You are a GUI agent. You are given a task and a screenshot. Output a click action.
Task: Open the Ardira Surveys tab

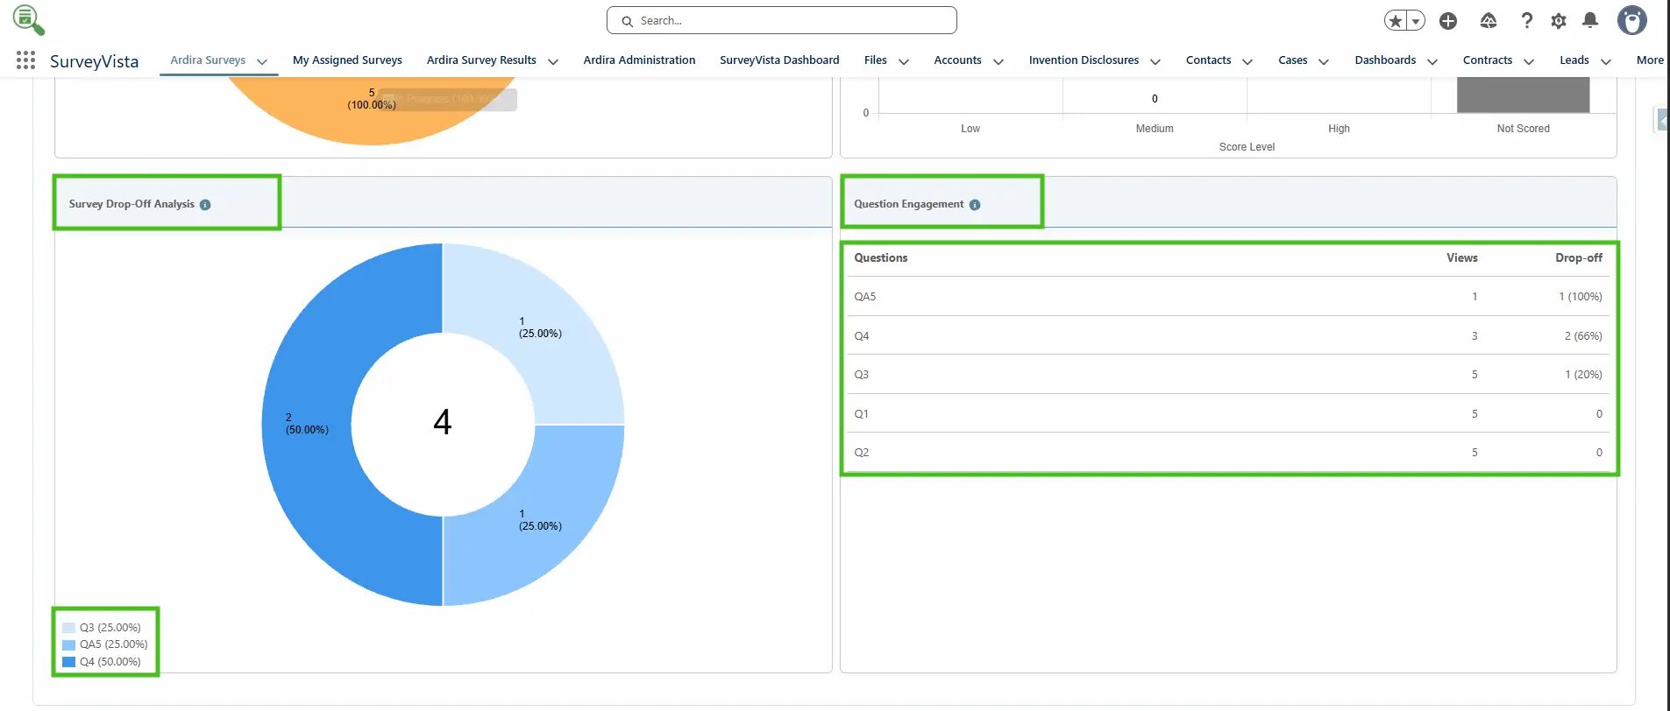[208, 60]
